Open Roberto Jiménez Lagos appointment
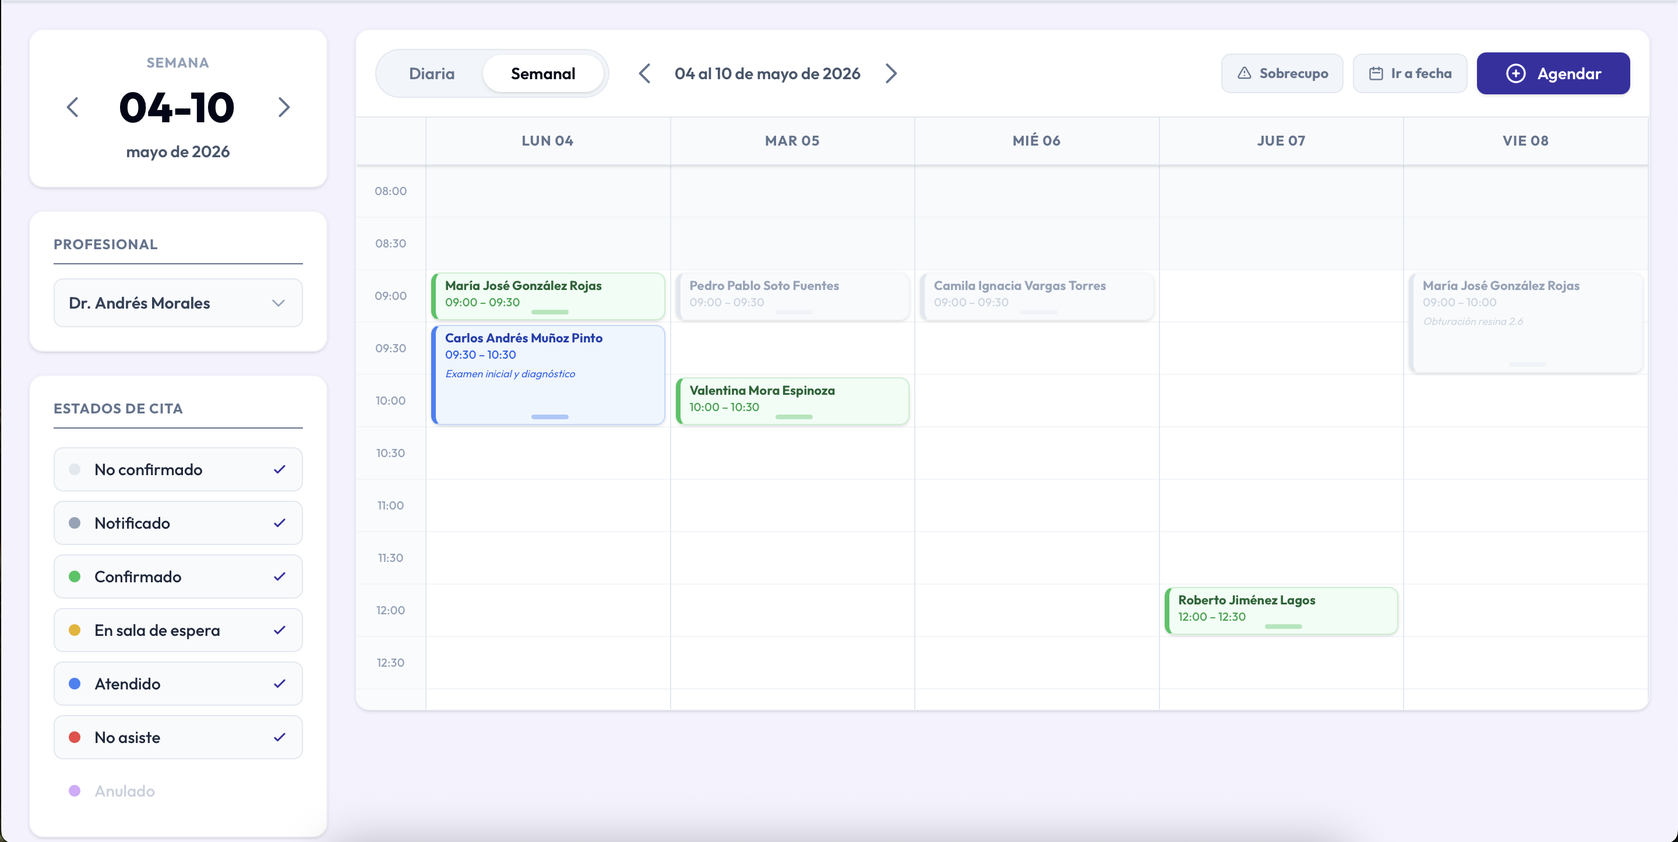Image resolution: width=1678 pixels, height=842 pixels. pos(1281,611)
